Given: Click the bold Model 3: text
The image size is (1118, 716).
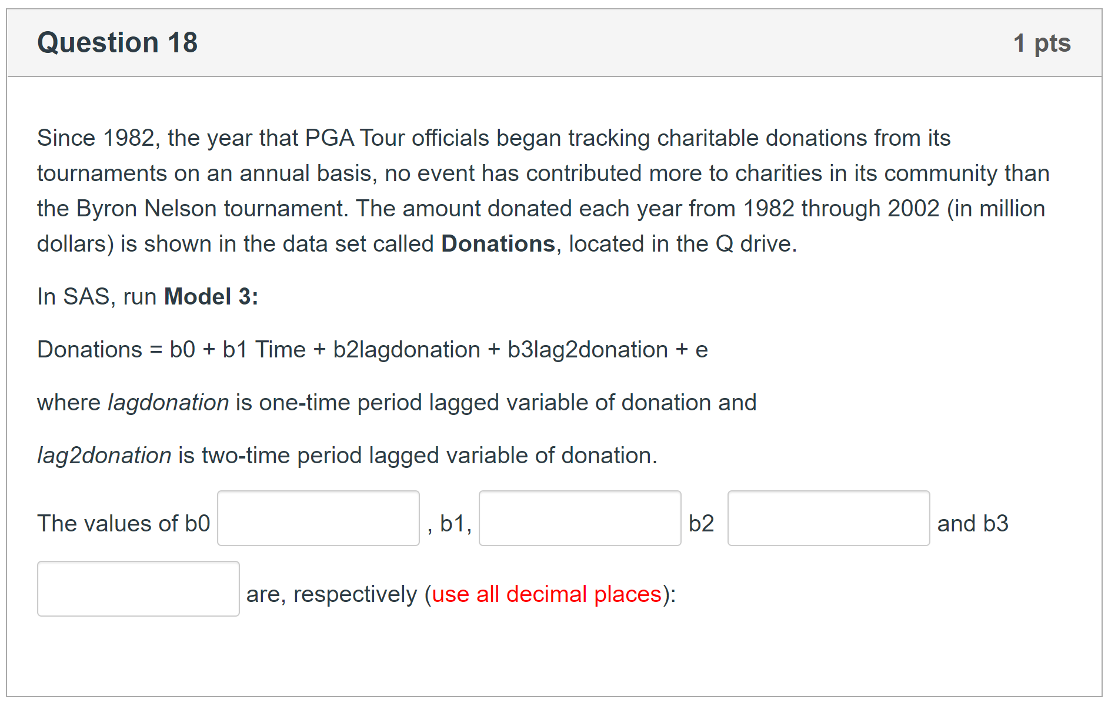Looking at the screenshot, I should pyautogui.click(x=211, y=296).
